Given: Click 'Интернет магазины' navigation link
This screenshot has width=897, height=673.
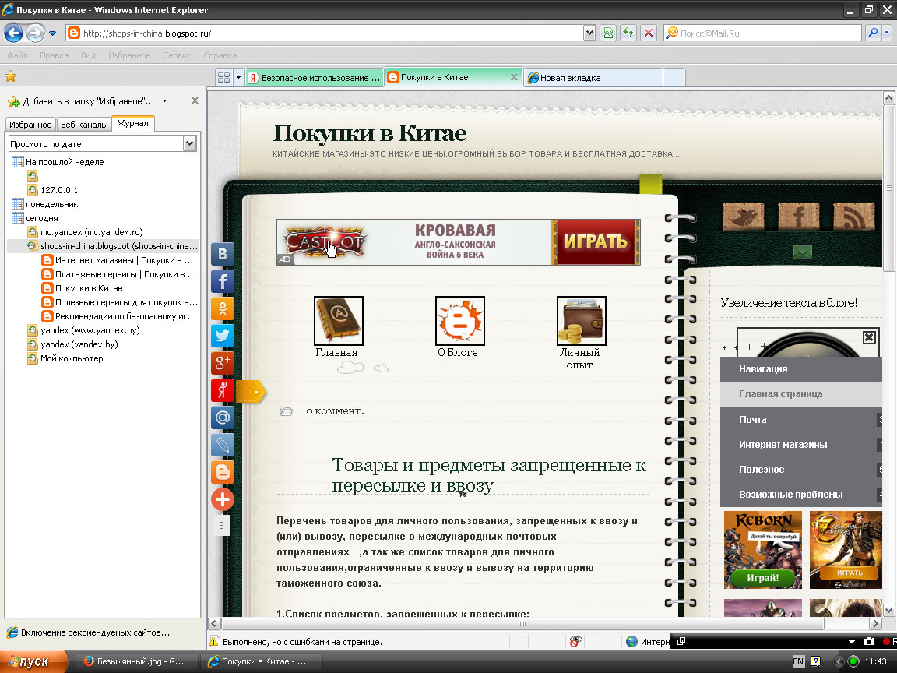Looking at the screenshot, I should (783, 445).
